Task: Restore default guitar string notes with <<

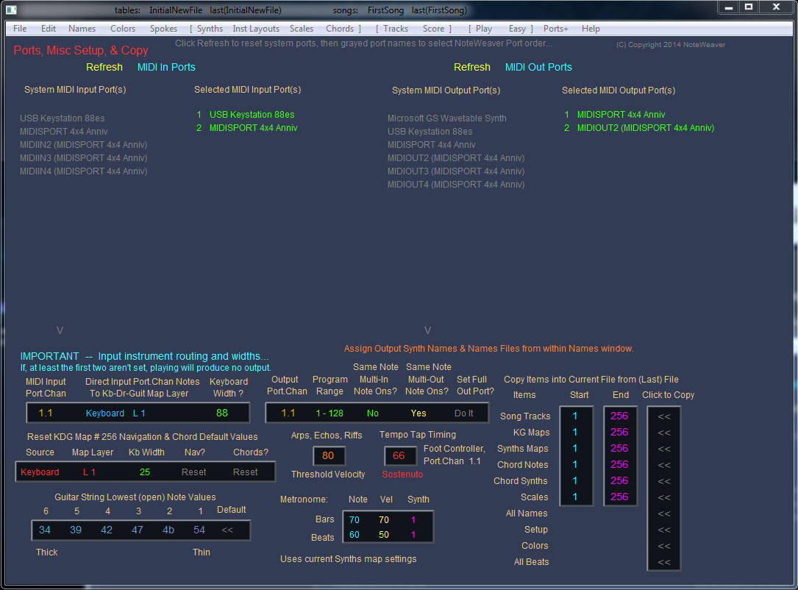Action: click(x=227, y=530)
